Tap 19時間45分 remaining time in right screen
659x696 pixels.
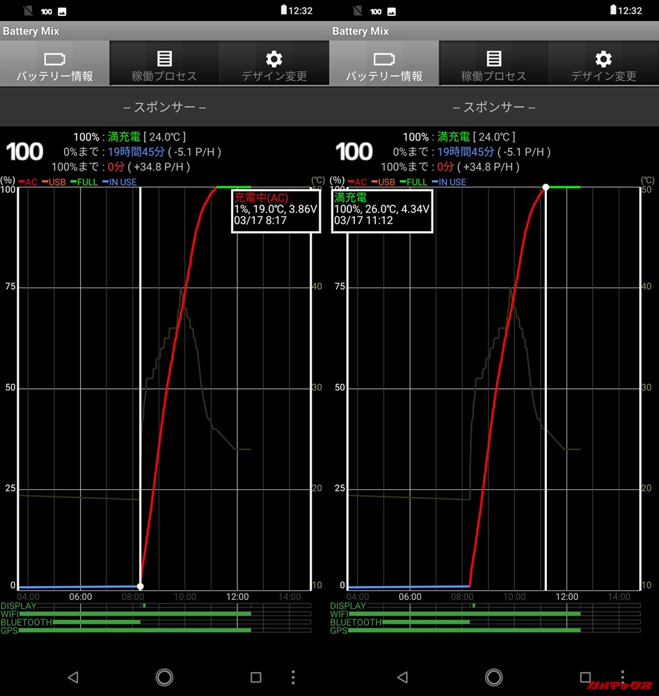pyautogui.click(x=466, y=152)
